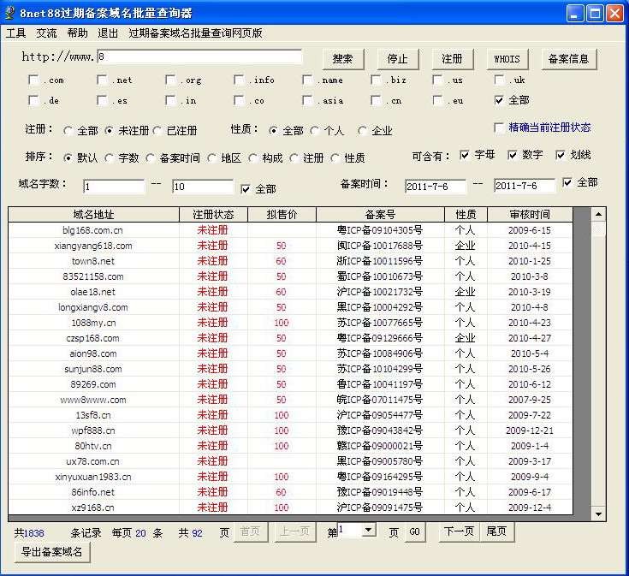629x576 pixels.
Task: Check the .net extension checkbox
Action: click(103, 80)
